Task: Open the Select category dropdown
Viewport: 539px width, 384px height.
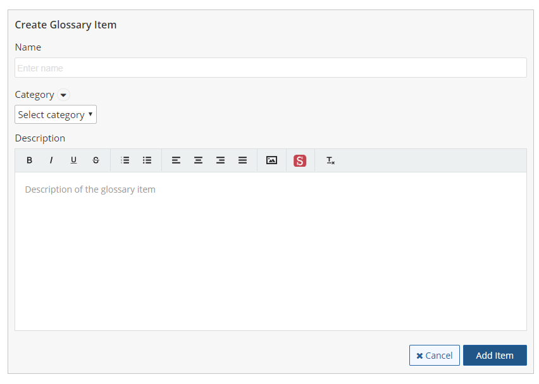Action: click(x=56, y=114)
